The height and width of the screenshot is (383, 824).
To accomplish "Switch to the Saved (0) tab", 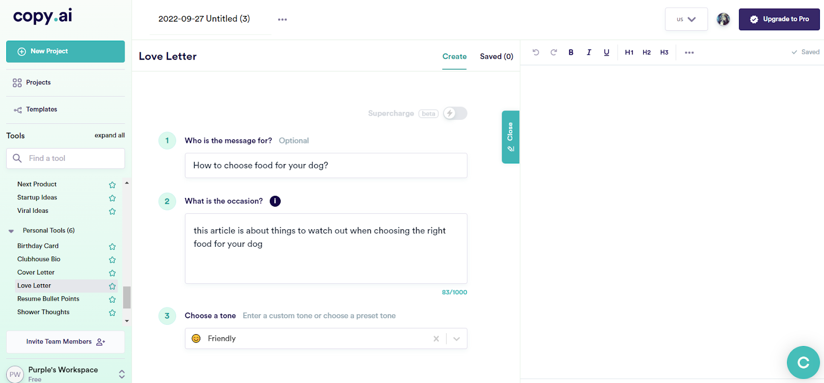I will [x=496, y=57].
